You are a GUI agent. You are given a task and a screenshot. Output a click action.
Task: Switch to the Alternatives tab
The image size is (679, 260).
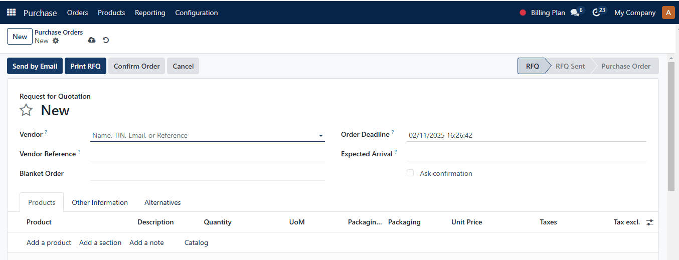[162, 202]
